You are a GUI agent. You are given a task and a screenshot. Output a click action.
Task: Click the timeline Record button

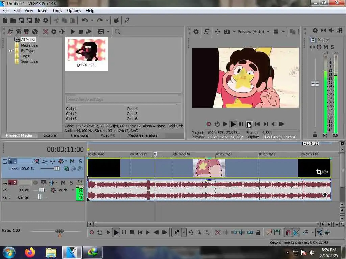click(92, 232)
